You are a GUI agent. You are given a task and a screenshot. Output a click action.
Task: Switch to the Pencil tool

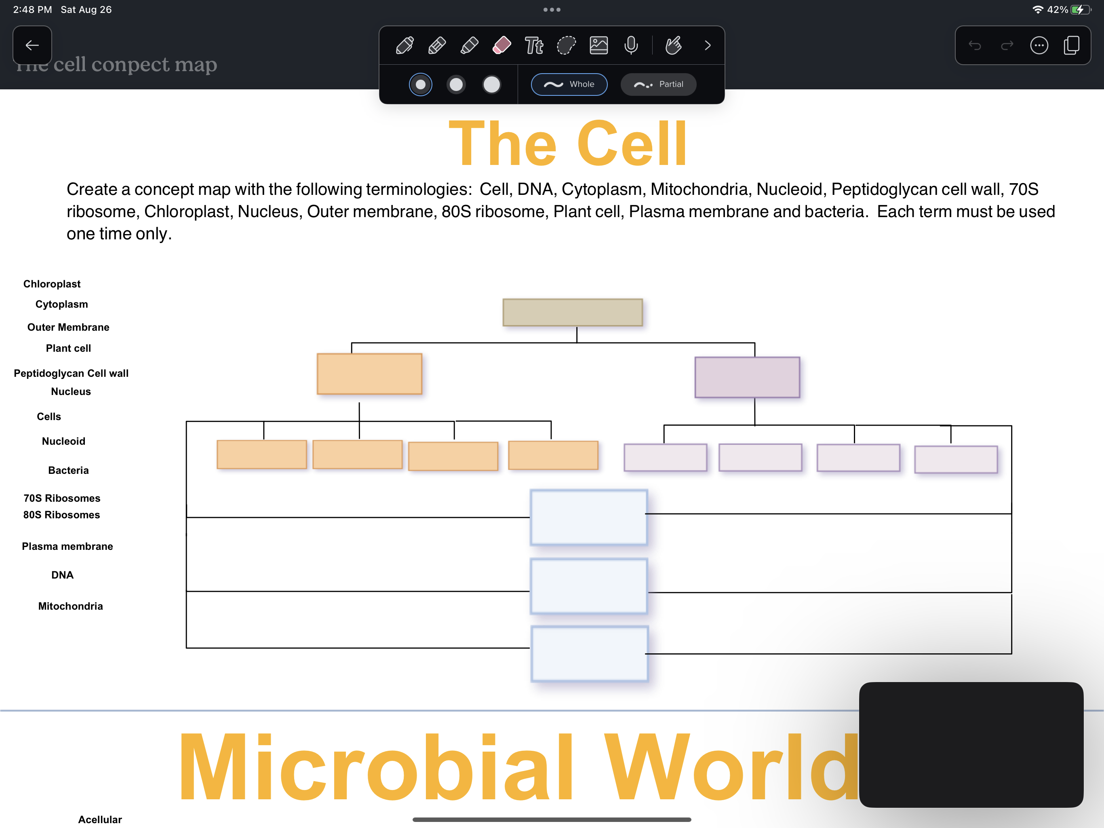(x=436, y=45)
